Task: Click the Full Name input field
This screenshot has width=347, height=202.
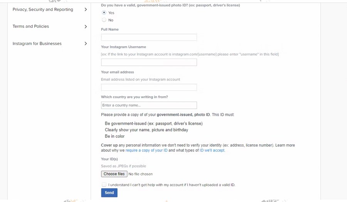Action: click(149, 37)
